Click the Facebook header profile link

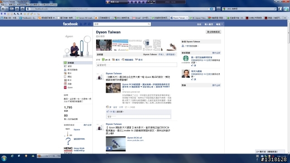coord(208,24)
